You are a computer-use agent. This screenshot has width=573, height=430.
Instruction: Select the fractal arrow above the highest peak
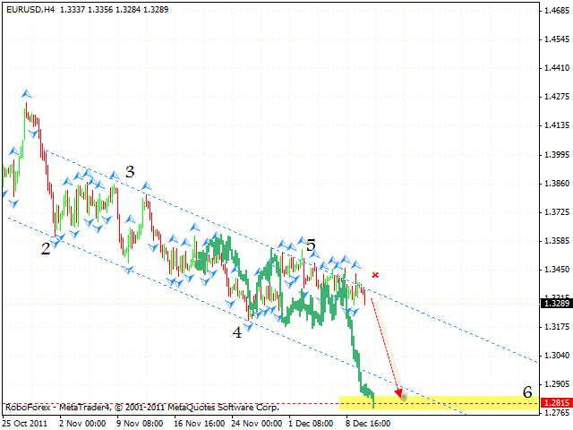pos(27,92)
